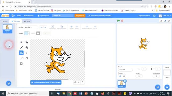
Task: Click the sprite direction field
Action: coord(156,76)
